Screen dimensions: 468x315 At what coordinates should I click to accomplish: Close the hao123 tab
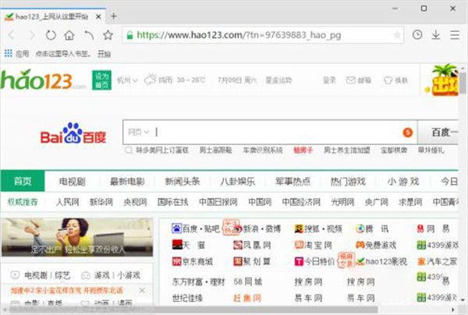98,16
